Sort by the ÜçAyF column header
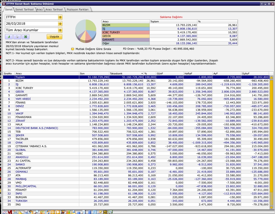The width and height of the screenshot is (275, 214). 255,74
